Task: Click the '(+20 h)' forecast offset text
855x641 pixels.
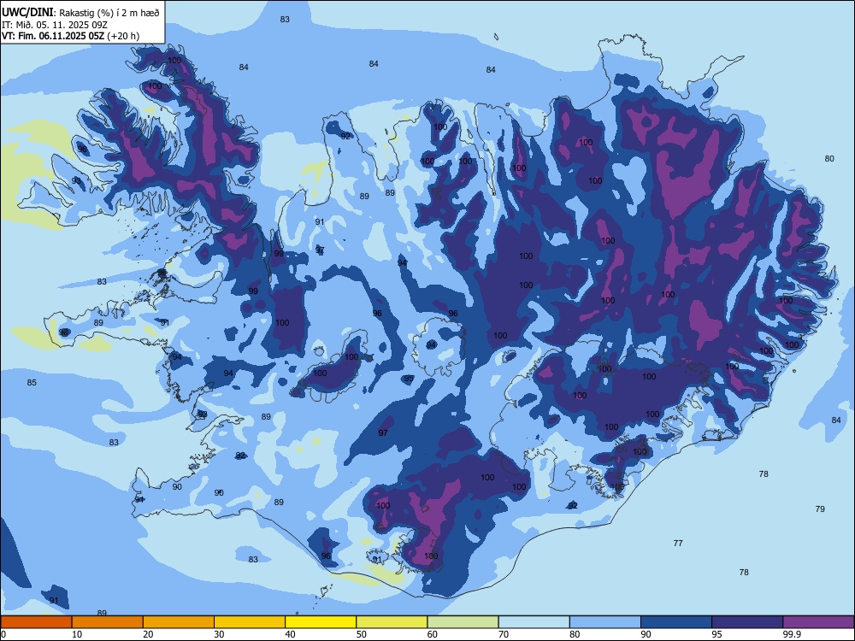Action: click(x=123, y=36)
